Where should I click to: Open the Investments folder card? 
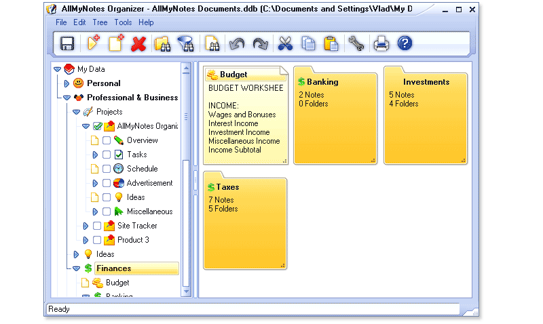(x=426, y=115)
